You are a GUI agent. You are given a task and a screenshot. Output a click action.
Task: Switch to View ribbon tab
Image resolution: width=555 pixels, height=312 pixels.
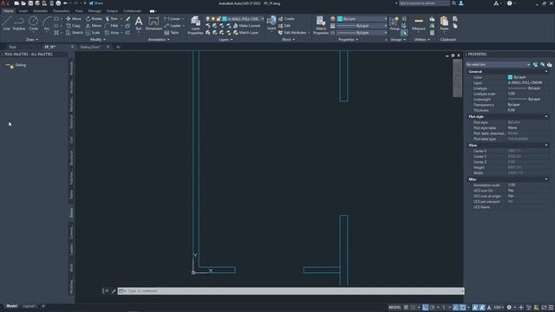pyautogui.click(x=79, y=11)
